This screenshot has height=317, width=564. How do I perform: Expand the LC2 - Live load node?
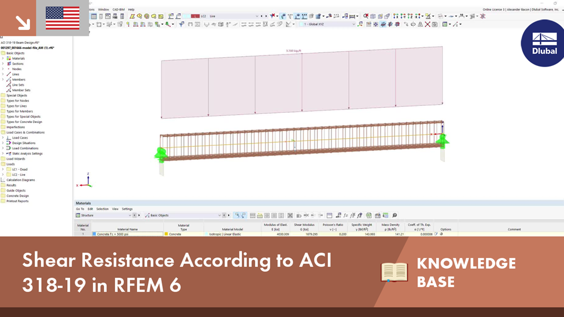point(3,174)
